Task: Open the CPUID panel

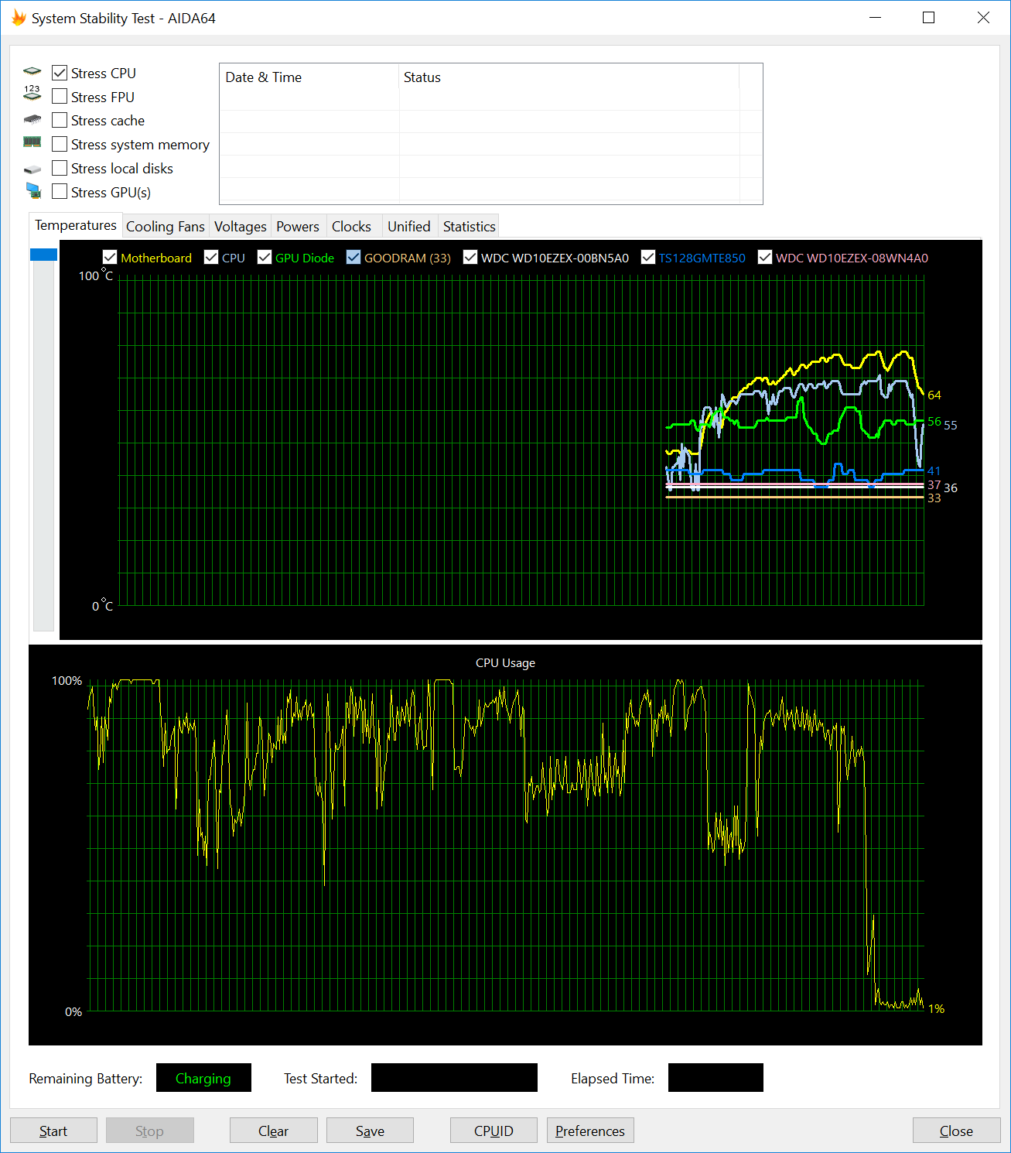Action: tap(494, 1131)
